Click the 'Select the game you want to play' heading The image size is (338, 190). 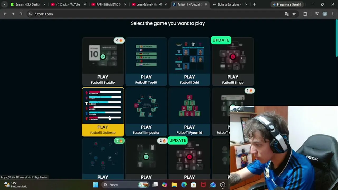point(168,23)
